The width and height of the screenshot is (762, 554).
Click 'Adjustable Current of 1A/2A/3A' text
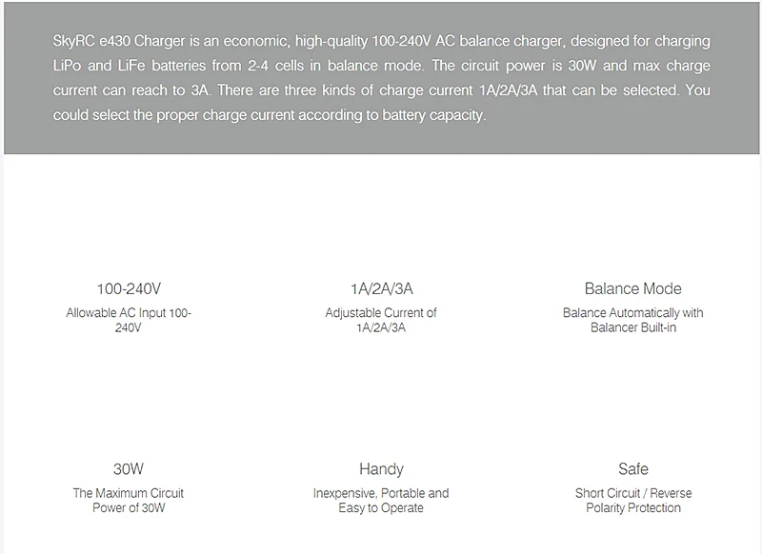coord(381,320)
